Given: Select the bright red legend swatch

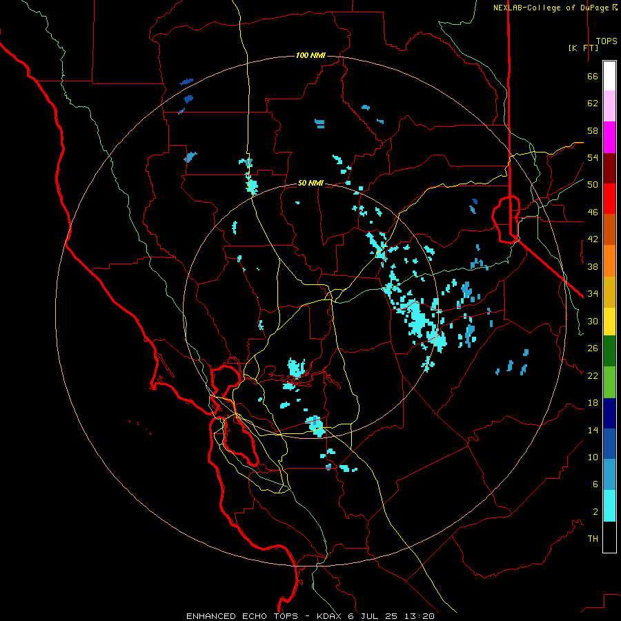Looking at the screenshot, I should point(609,199).
